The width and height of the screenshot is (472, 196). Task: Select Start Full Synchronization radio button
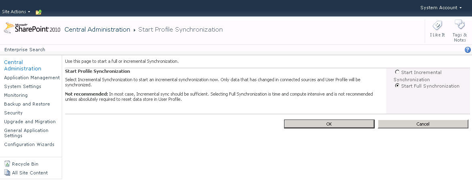coord(397,86)
